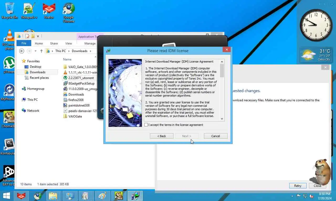The image size is (336, 201).
Task: Open the Notepad++ desktop shortcut
Action: (29, 11)
